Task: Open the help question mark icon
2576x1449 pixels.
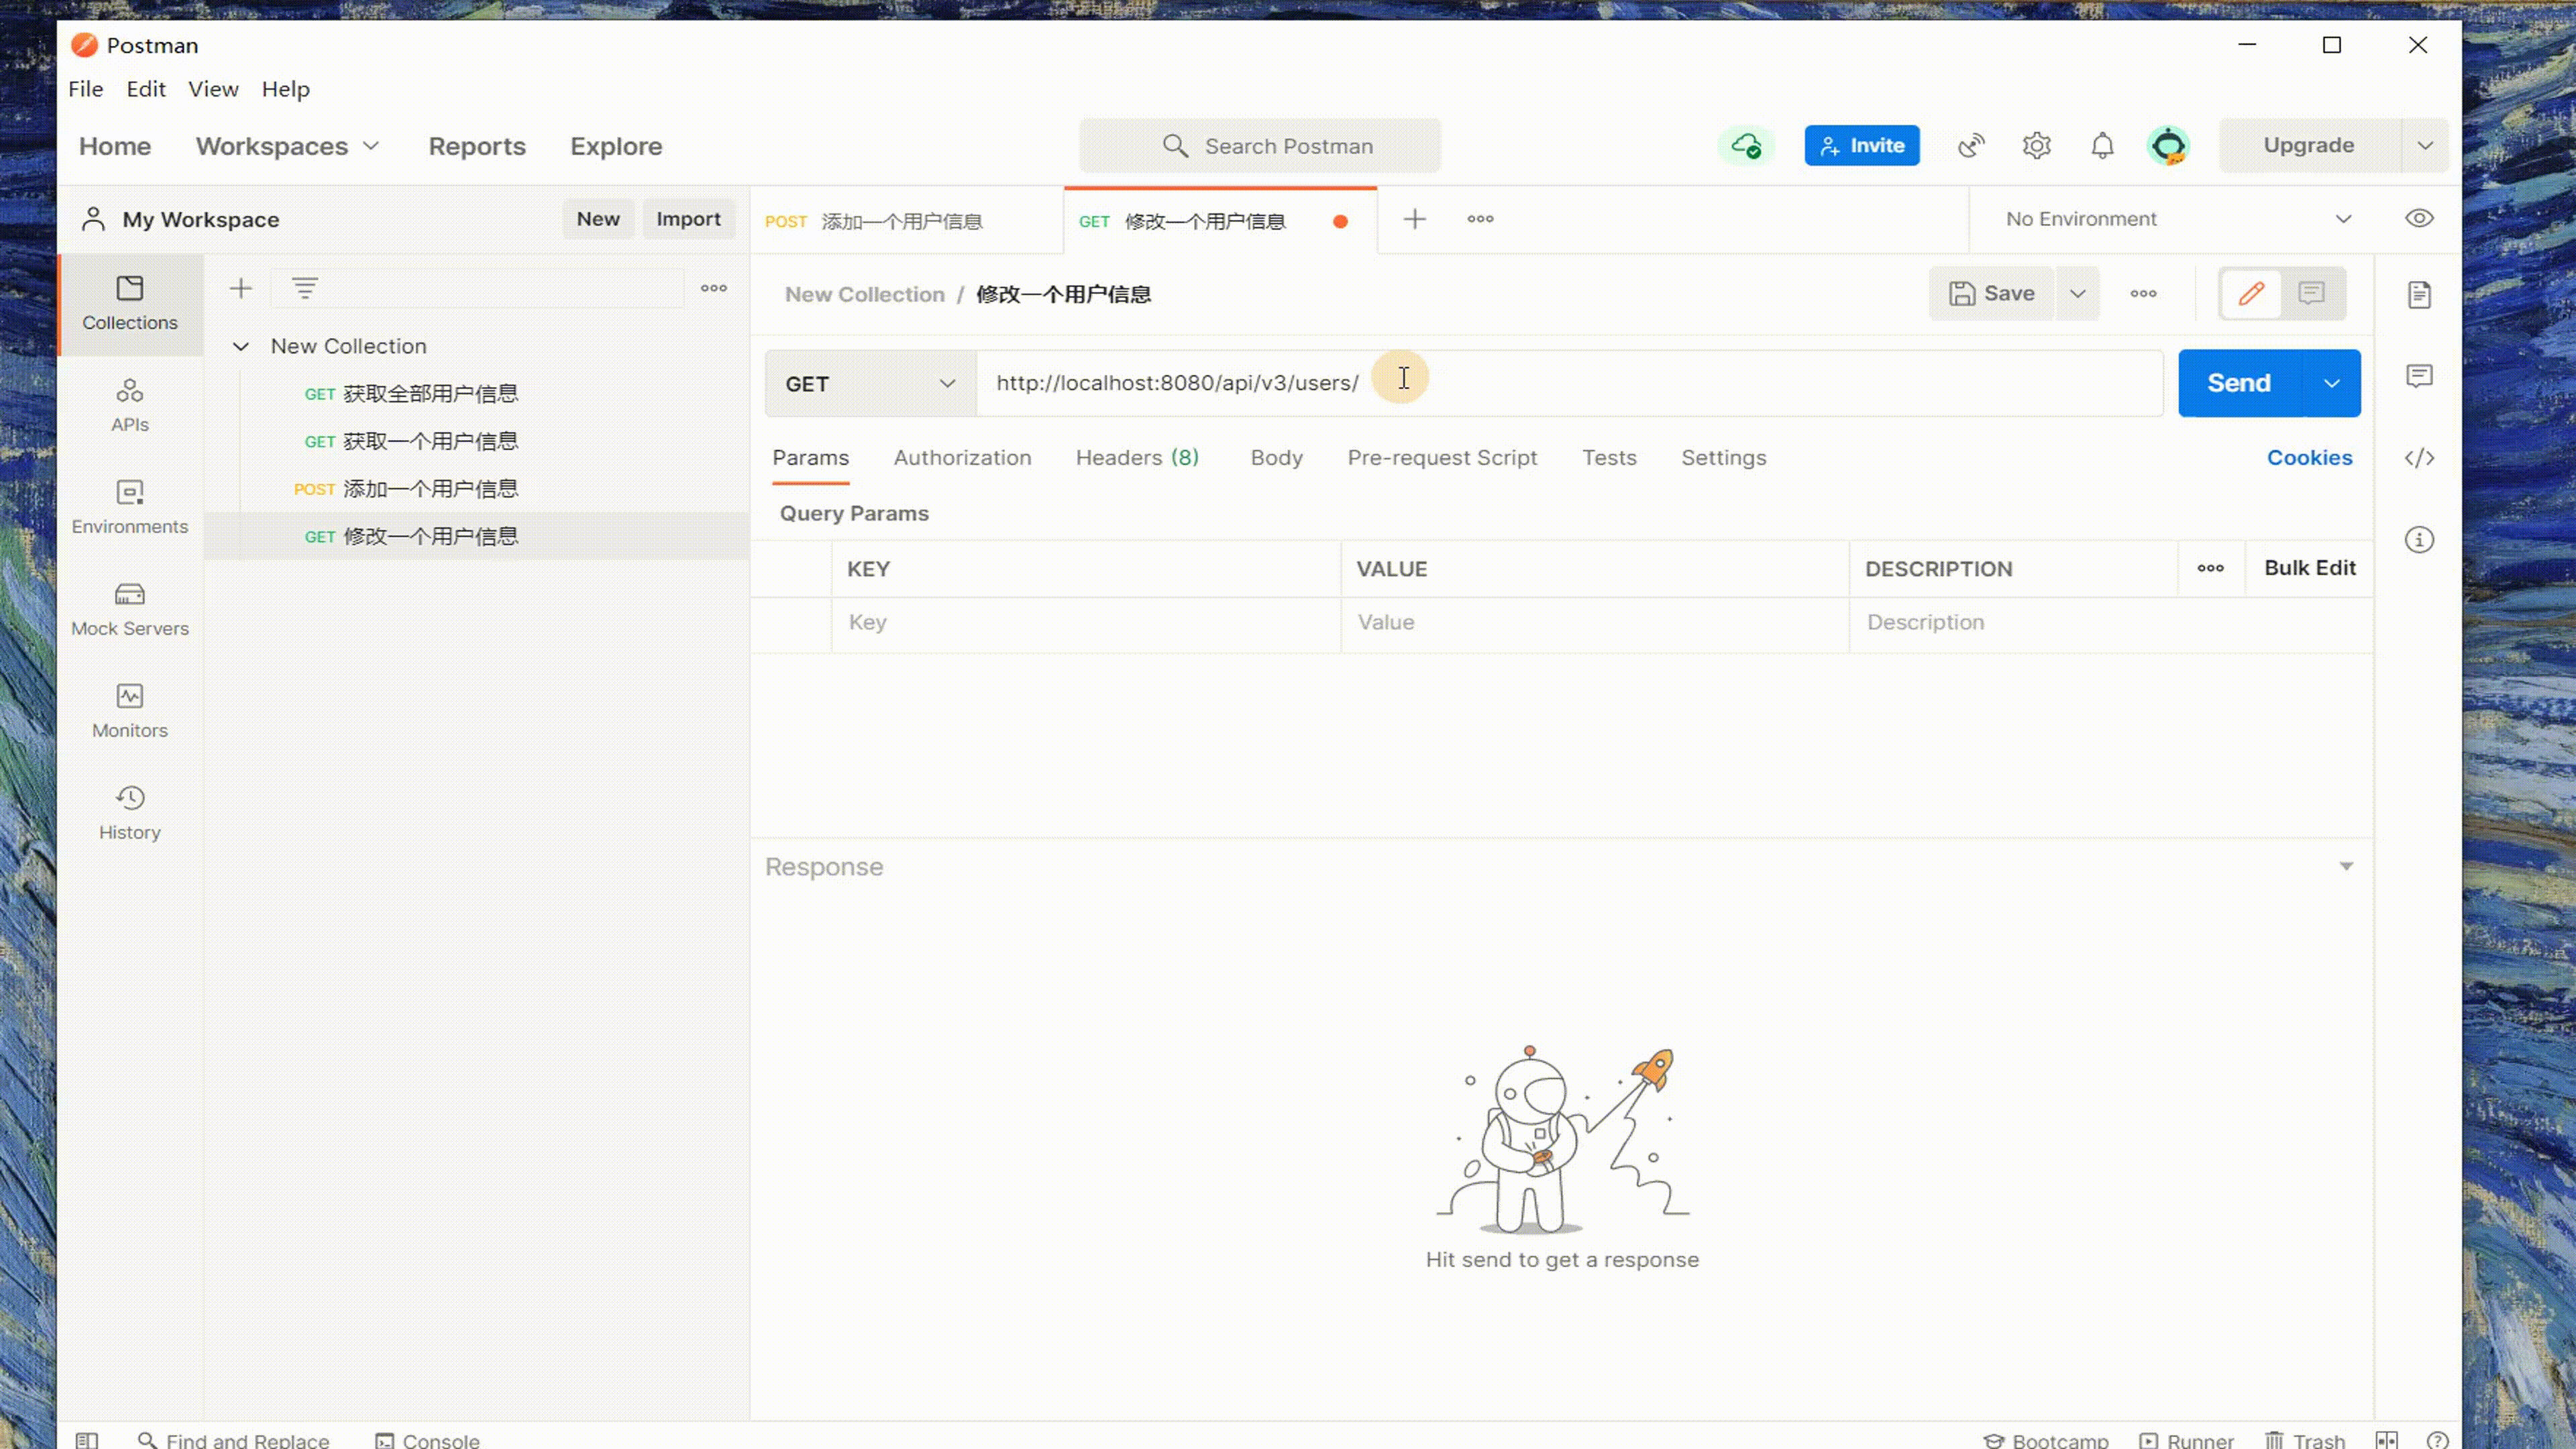Action: click(2438, 1440)
